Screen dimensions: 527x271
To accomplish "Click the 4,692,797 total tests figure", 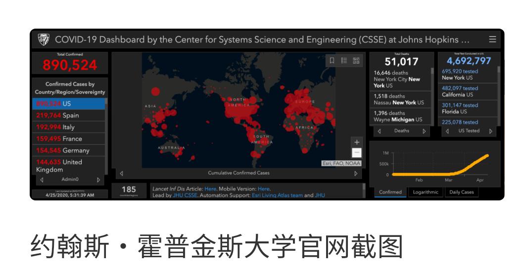I will tap(469, 61).
